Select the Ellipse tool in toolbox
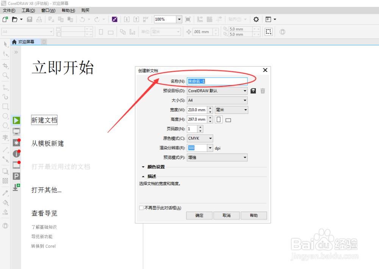 tap(5, 116)
